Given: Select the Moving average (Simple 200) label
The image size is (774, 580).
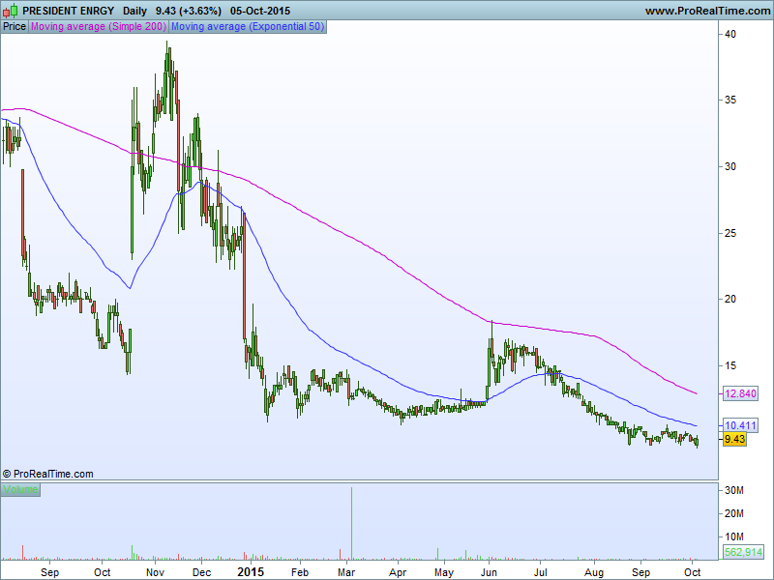Looking at the screenshot, I should pos(99,27).
